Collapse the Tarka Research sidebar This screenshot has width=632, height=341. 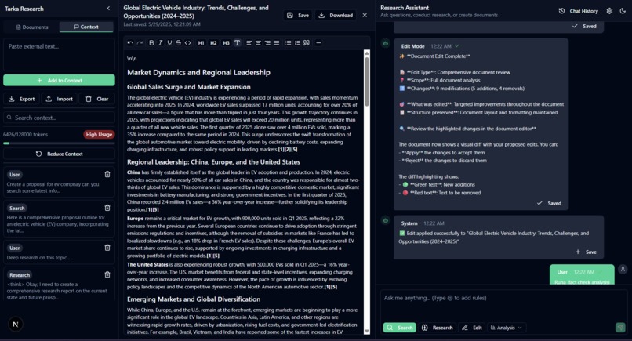pos(108,9)
